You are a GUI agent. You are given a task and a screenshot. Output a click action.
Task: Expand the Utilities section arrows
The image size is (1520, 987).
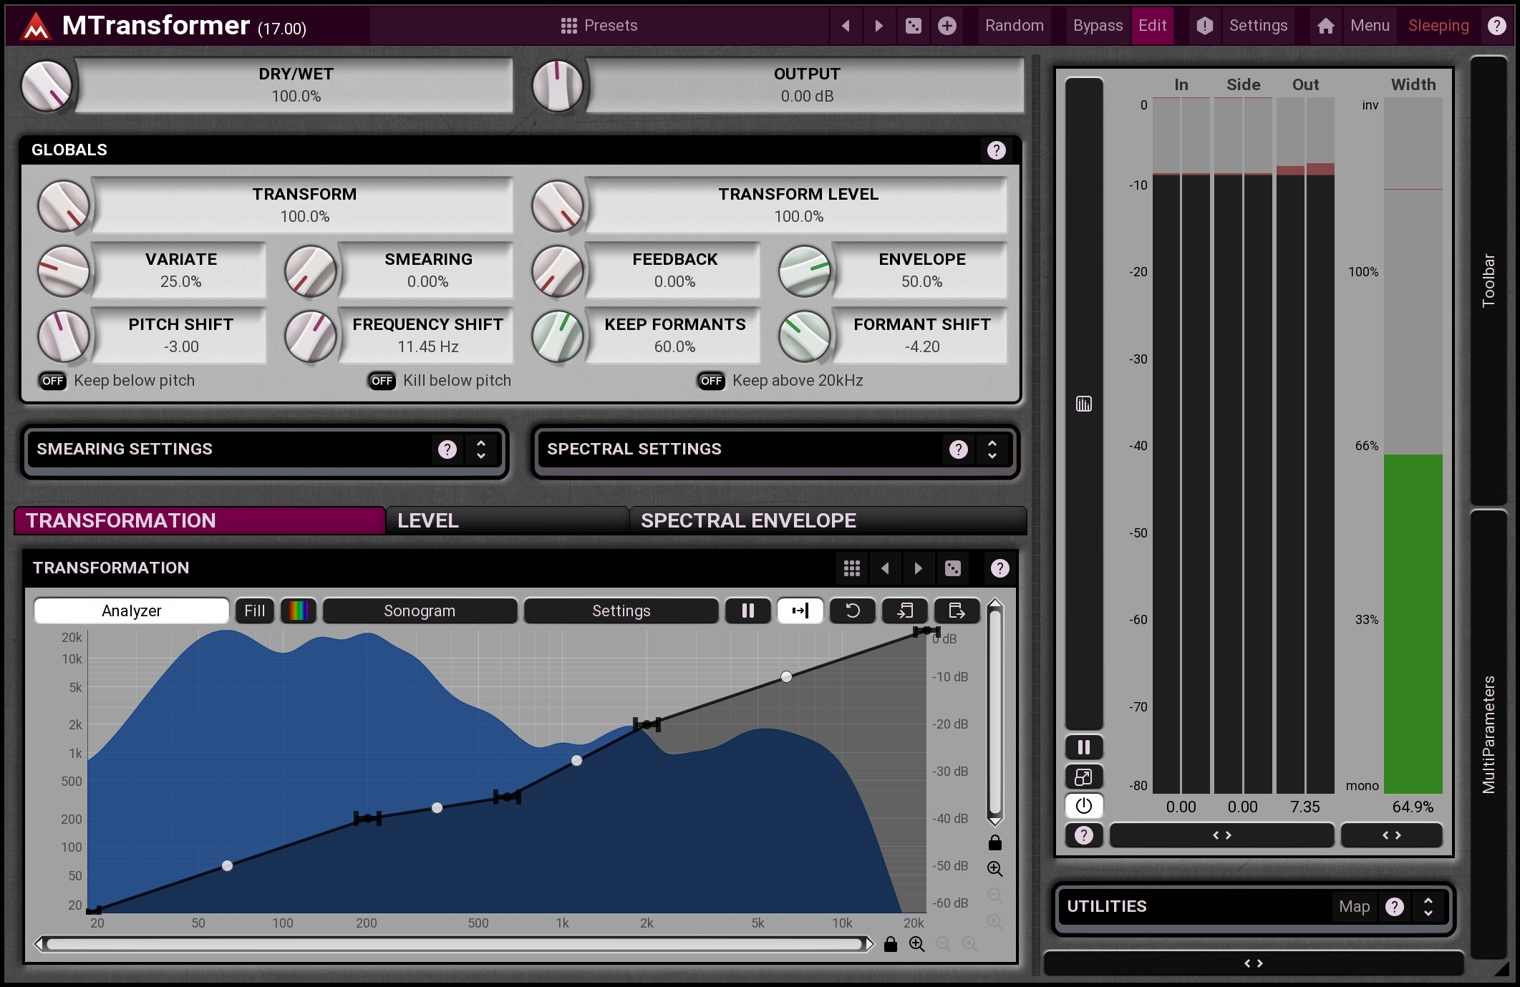(1428, 907)
